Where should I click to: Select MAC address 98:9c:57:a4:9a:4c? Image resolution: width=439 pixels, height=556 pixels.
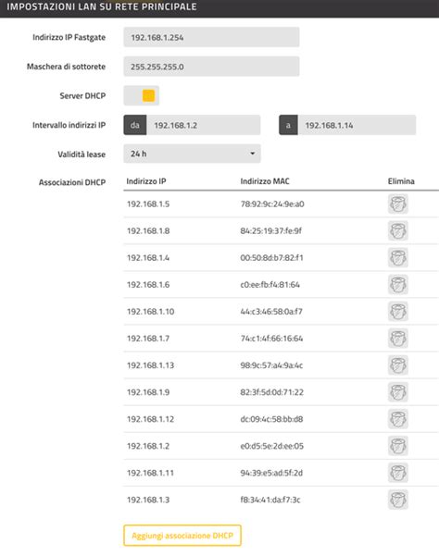click(x=271, y=365)
